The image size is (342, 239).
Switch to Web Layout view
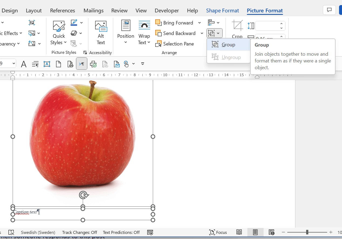pyautogui.click(x=271, y=232)
